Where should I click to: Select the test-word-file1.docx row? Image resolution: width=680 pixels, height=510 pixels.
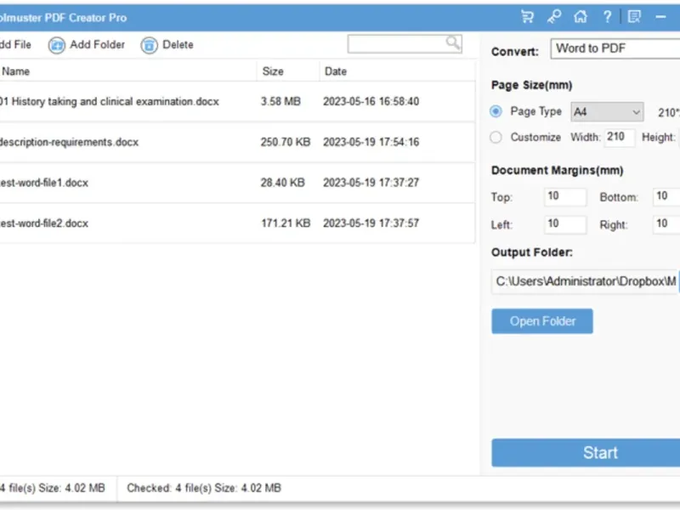[237, 183]
